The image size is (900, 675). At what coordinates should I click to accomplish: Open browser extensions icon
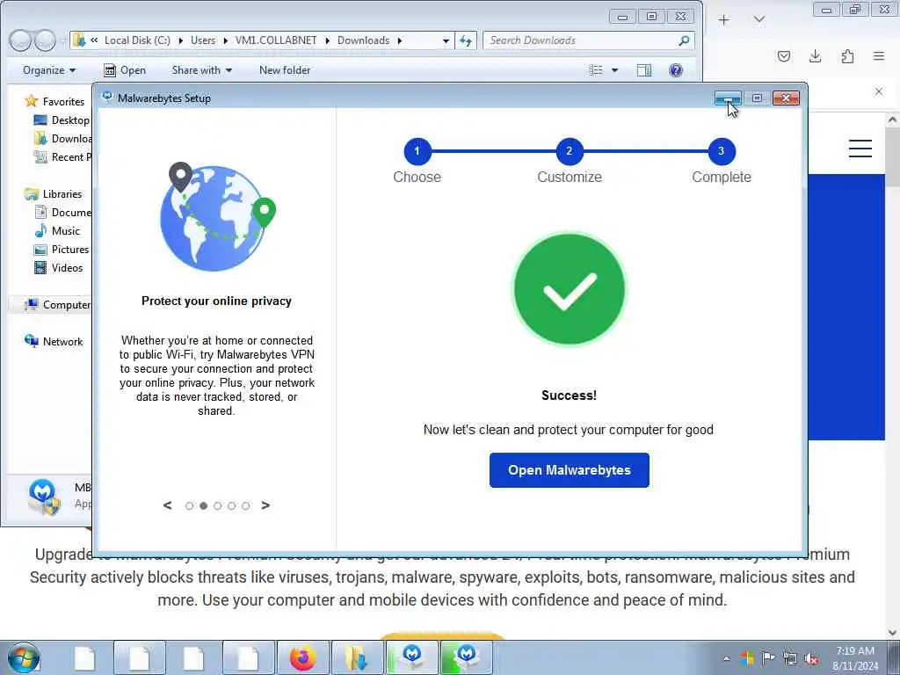coord(847,56)
